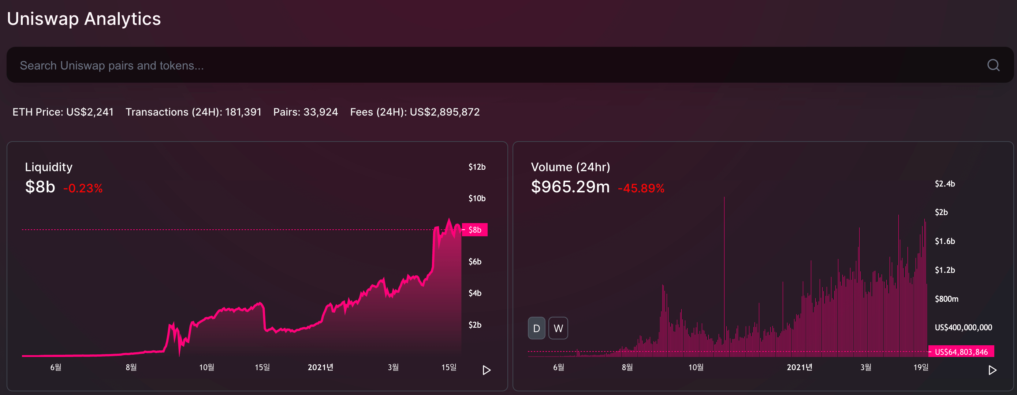The width and height of the screenshot is (1017, 395).
Task: Toggle daily view with D button
Action: click(536, 328)
